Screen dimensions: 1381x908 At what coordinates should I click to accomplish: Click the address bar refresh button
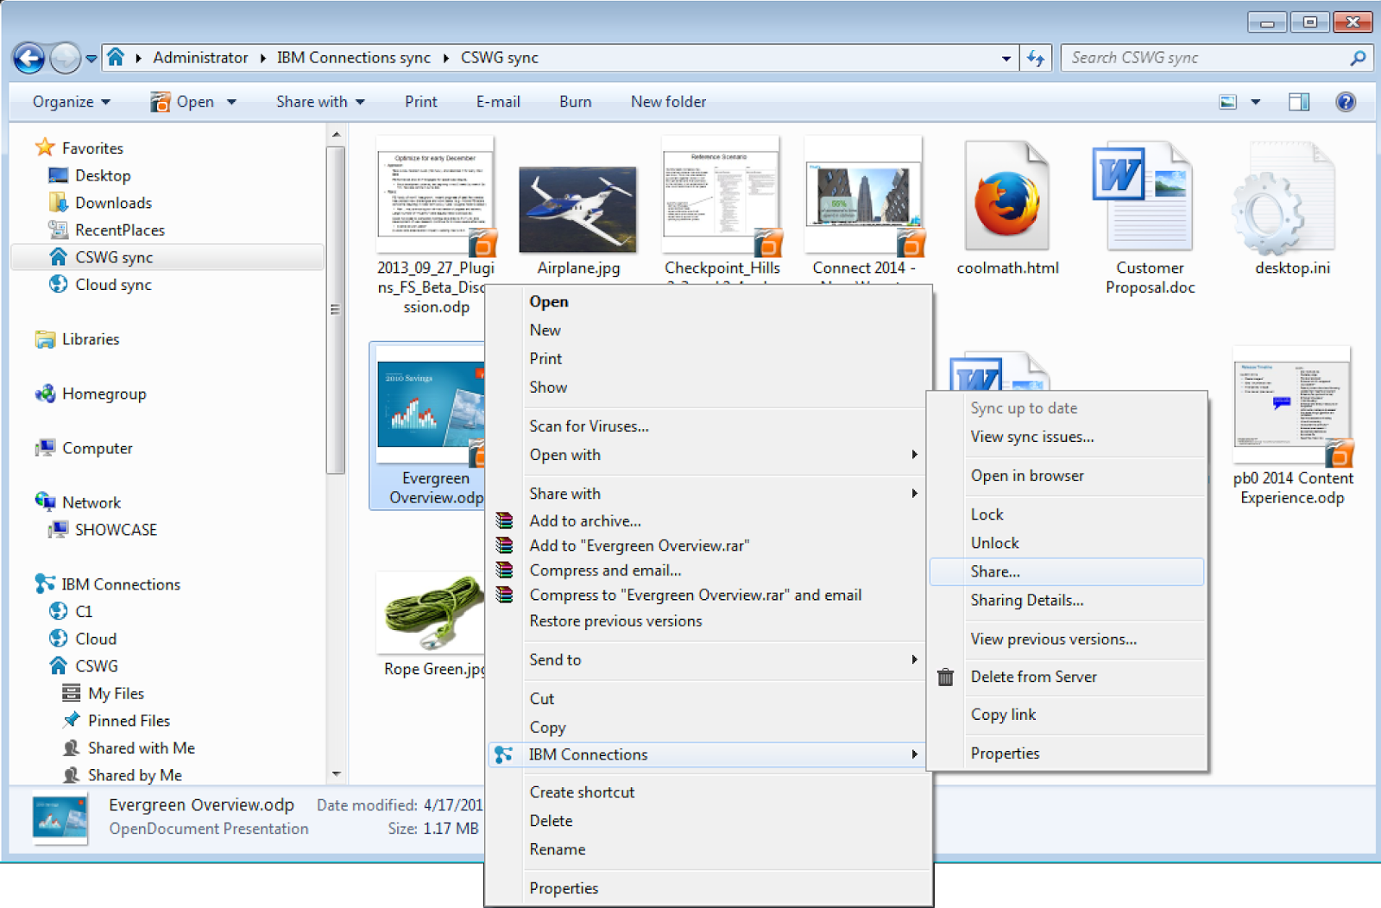(x=1036, y=59)
